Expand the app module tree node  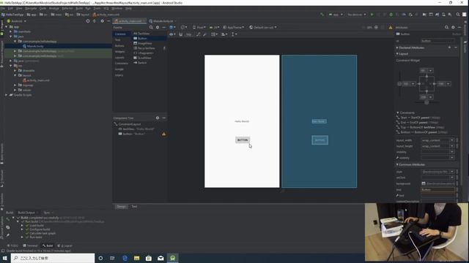coord(7,27)
